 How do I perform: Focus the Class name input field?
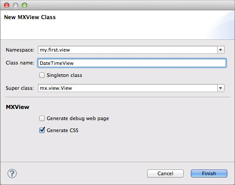point(132,63)
